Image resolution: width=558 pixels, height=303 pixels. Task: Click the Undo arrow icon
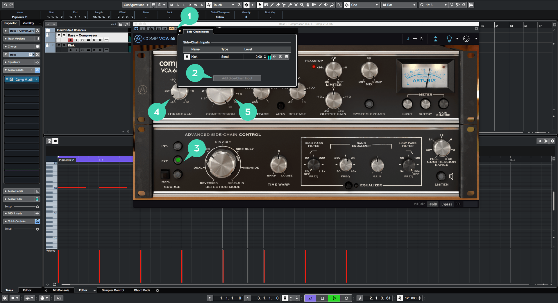pyautogui.click(x=5, y=5)
